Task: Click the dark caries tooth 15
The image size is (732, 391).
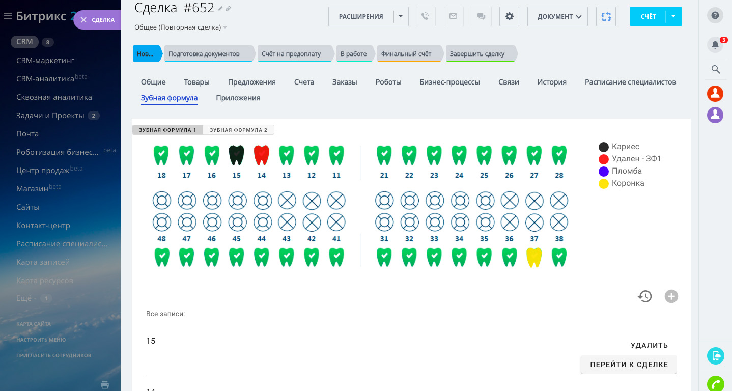Action: pos(236,155)
